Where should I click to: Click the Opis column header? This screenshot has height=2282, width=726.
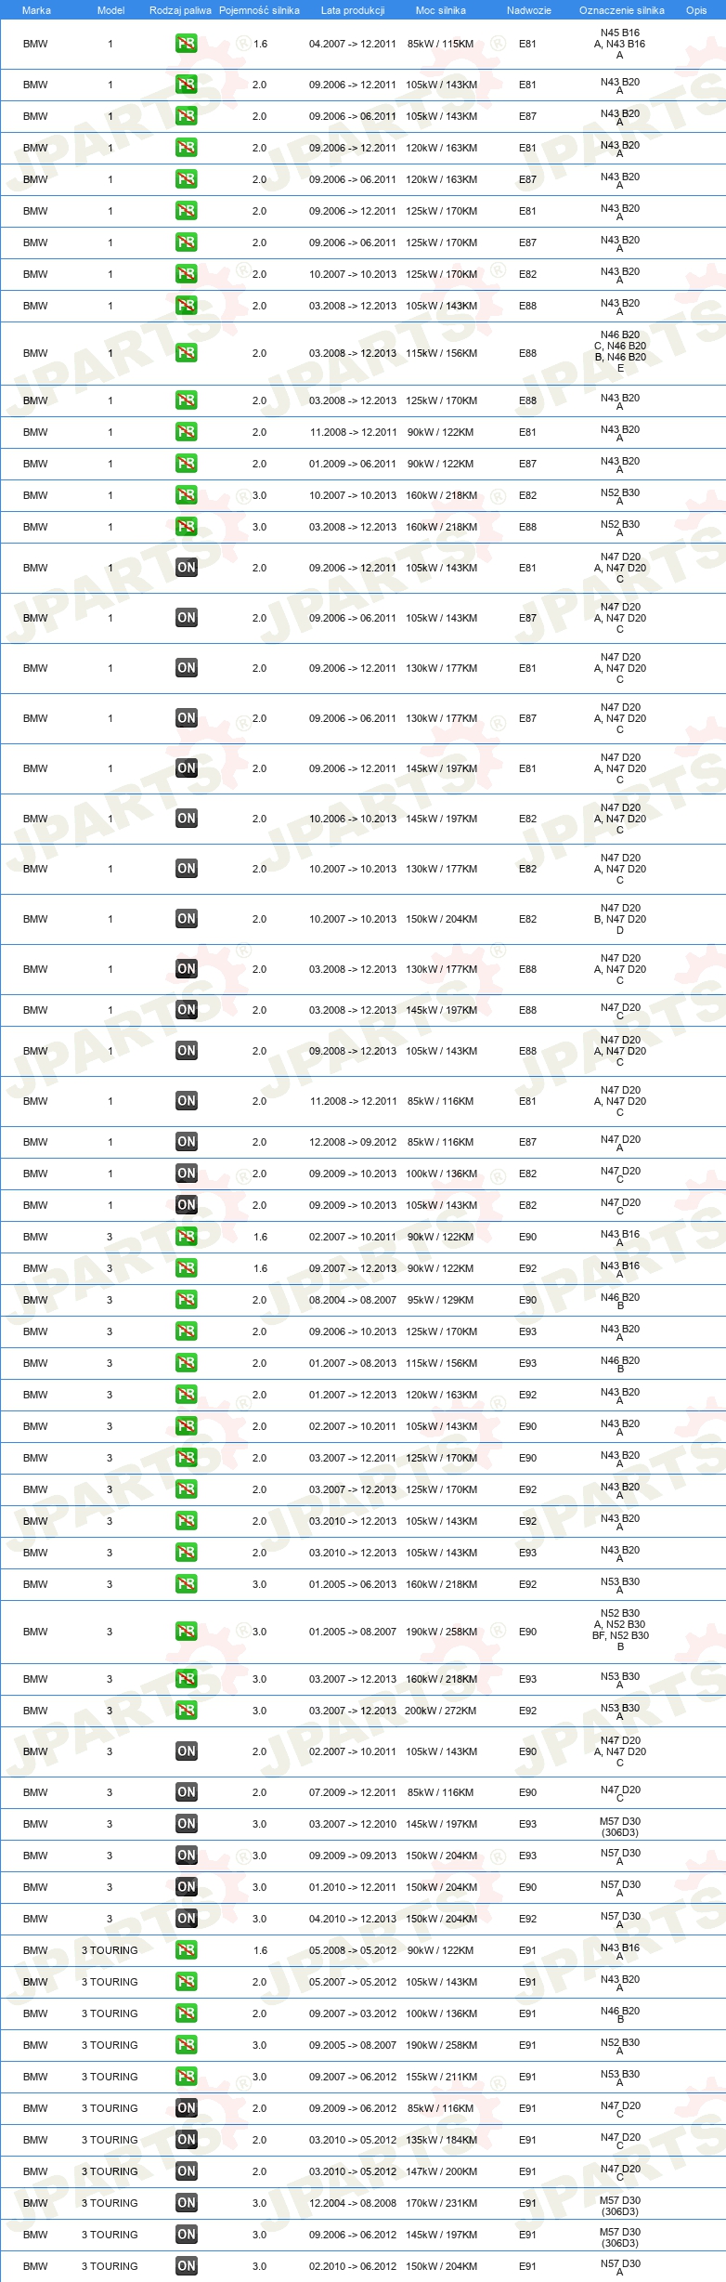point(696,10)
